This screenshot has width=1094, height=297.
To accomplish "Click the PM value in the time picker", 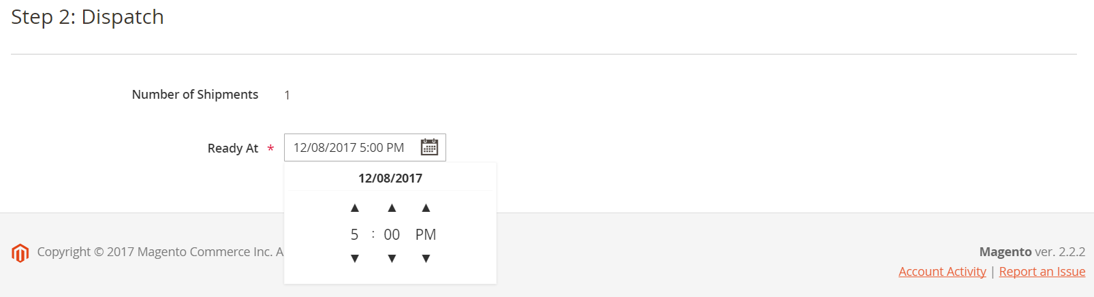I will click(x=426, y=234).
